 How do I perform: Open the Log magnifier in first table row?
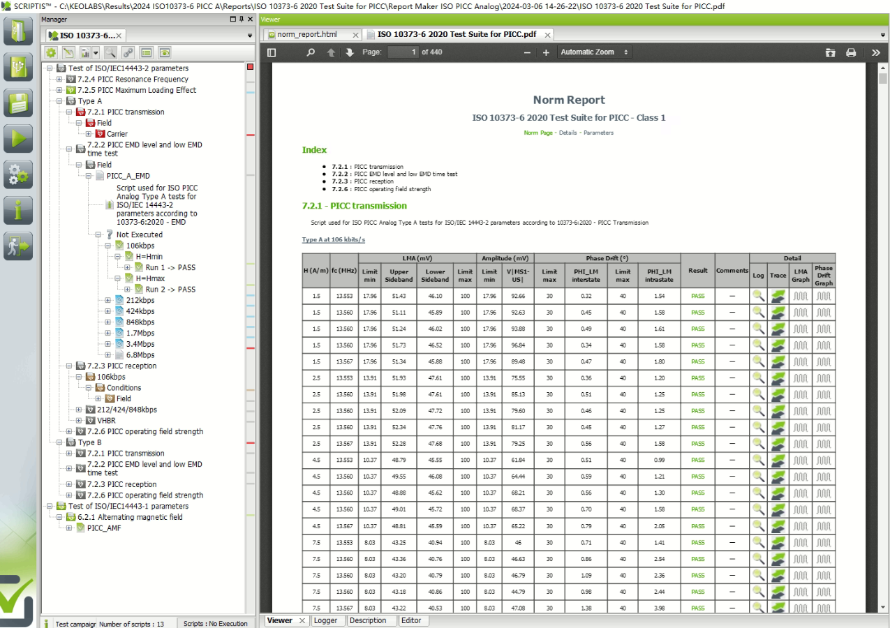click(758, 296)
